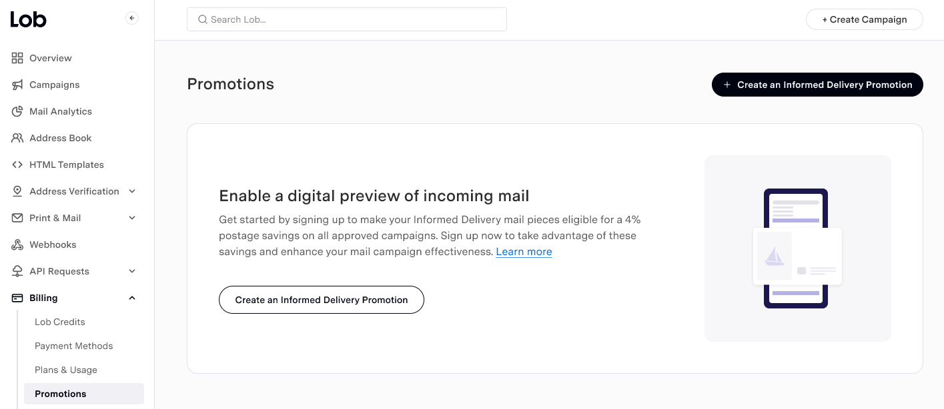Open Plans & Usage page
Viewport: 944px width, 409px height.
(x=66, y=370)
